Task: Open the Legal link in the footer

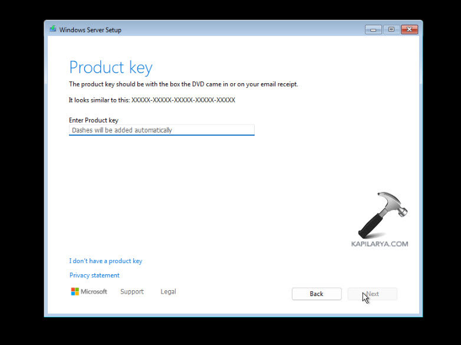Action: tap(168, 291)
